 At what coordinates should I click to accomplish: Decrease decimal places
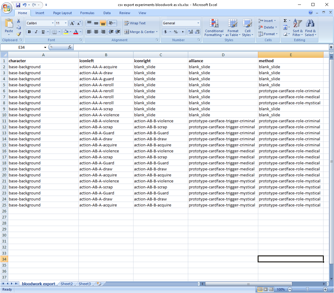pos(197,32)
